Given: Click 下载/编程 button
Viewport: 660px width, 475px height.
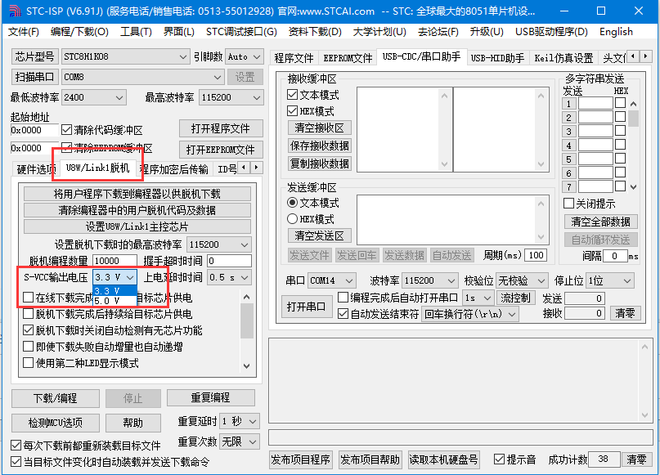Looking at the screenshot, I should [55, 398].
